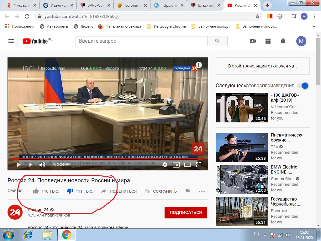Viewport: 321px width, 241px height.
Task: Toggle autoplay АВТОВОСПРОИЗВЕДЕНИЕ switch
Action: (303, 86)
